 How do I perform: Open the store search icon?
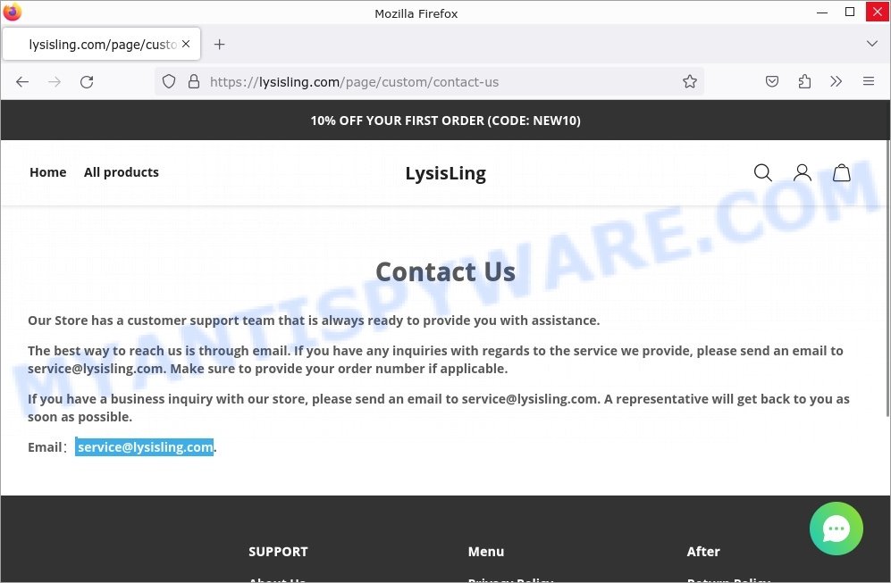(x=762, y=172)
